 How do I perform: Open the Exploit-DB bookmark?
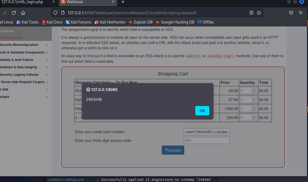pos(140,22)
